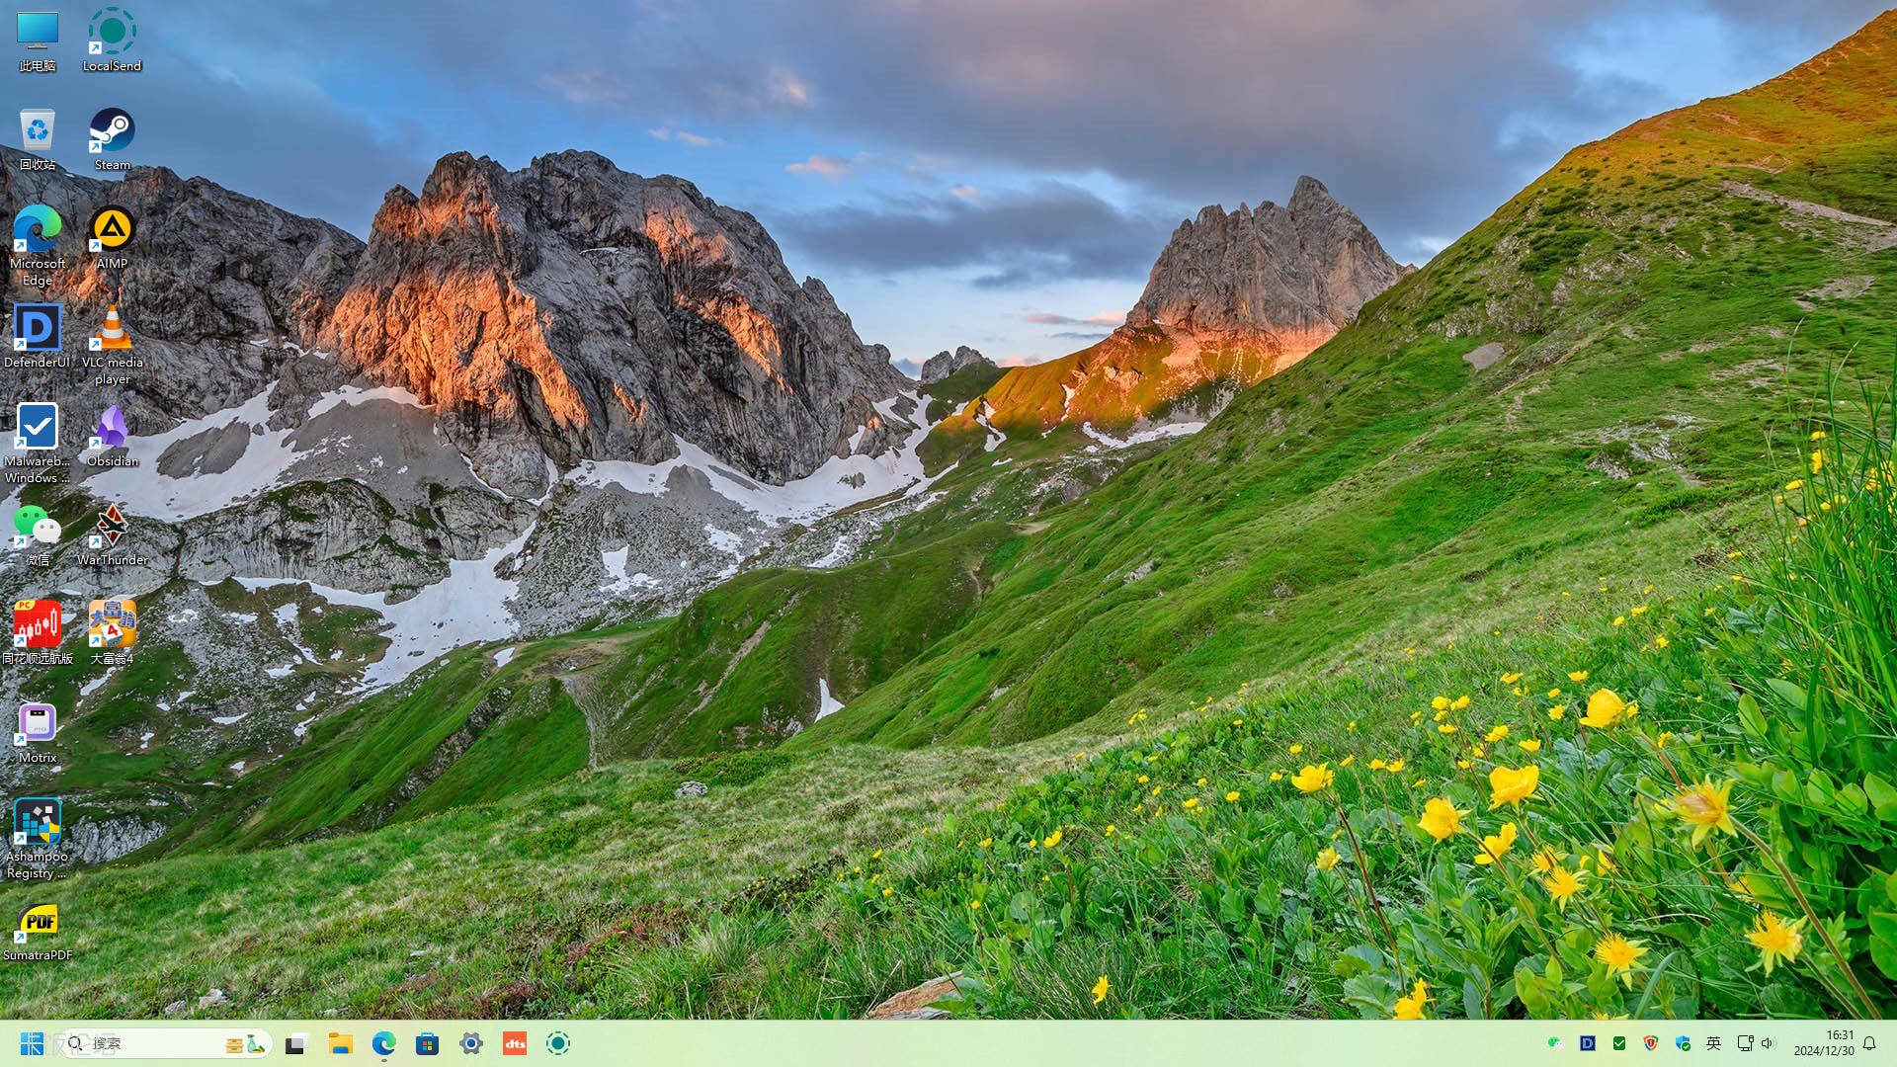
Task: Select the Malwarebytes Windows desktop shortcut
Action: [38, 444]
